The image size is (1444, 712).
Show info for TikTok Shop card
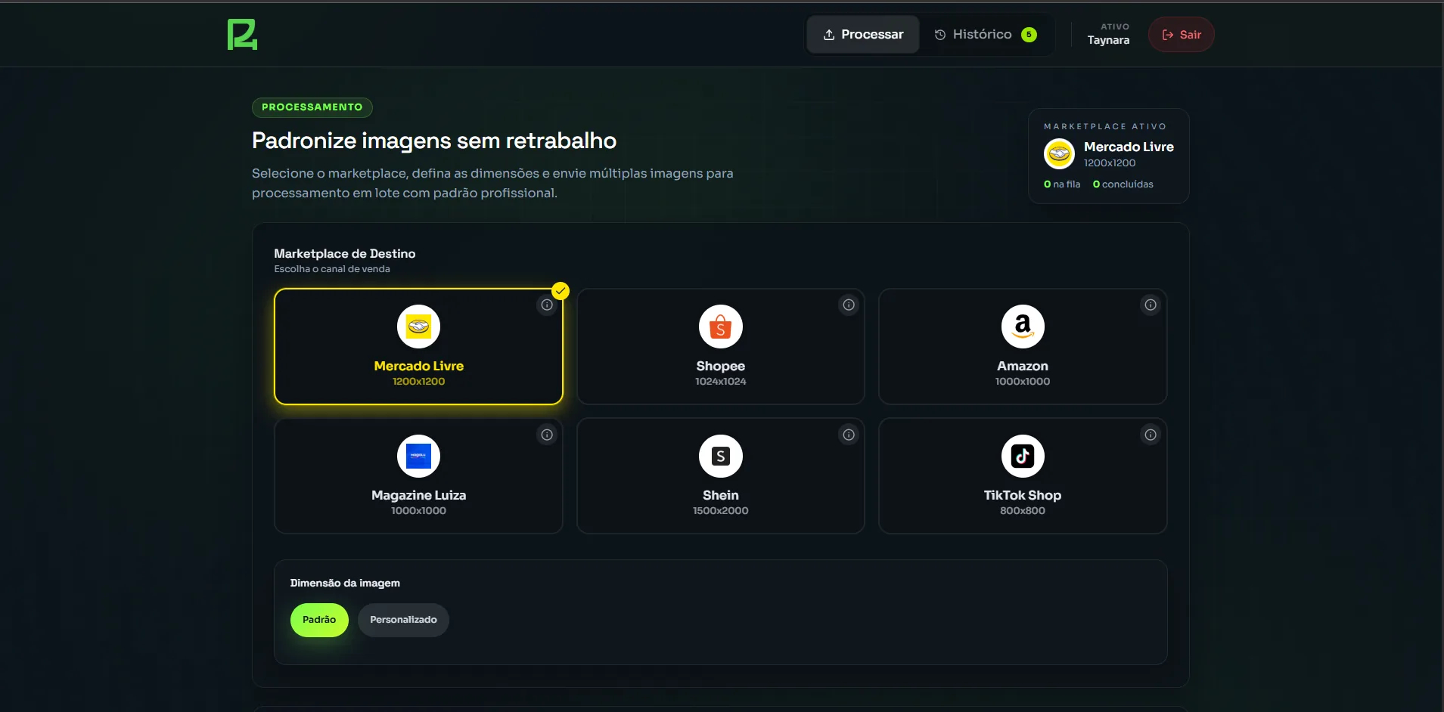pyautogui.click(x=1151, y=435)
